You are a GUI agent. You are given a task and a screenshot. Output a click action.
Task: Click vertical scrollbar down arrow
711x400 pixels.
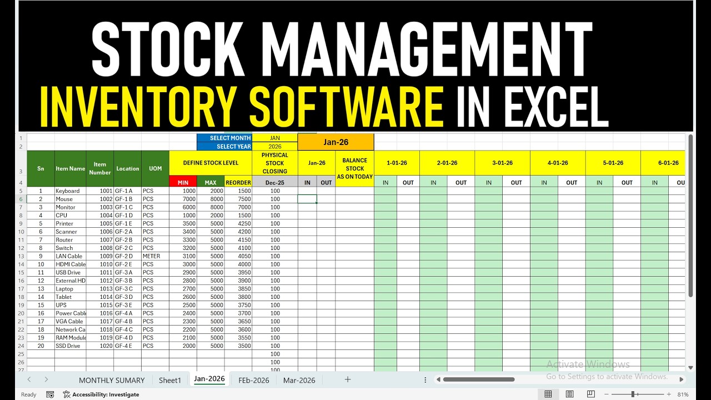pyautogui.click(x=690, y=367)
